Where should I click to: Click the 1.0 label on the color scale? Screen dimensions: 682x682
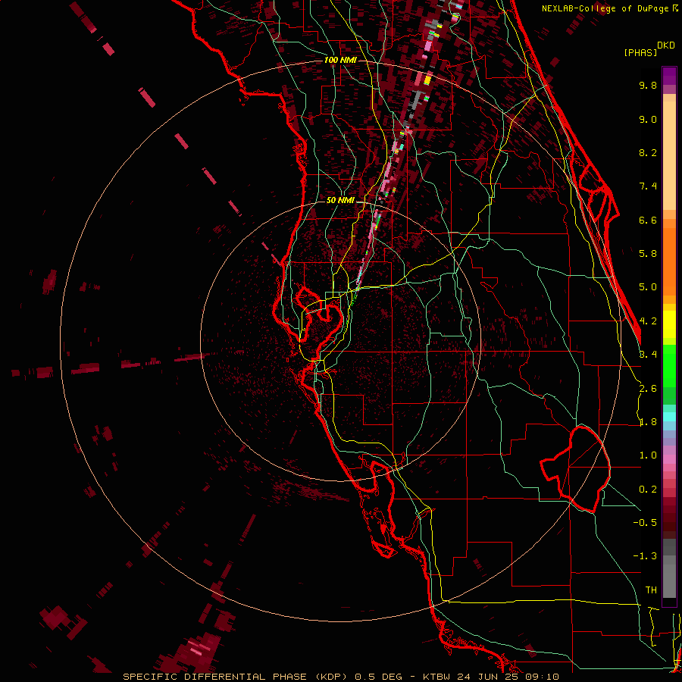[x=648, y=455]
